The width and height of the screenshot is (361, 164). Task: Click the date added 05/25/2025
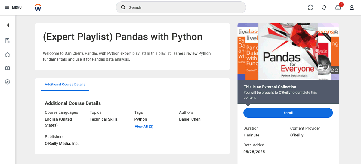(254, 152)
